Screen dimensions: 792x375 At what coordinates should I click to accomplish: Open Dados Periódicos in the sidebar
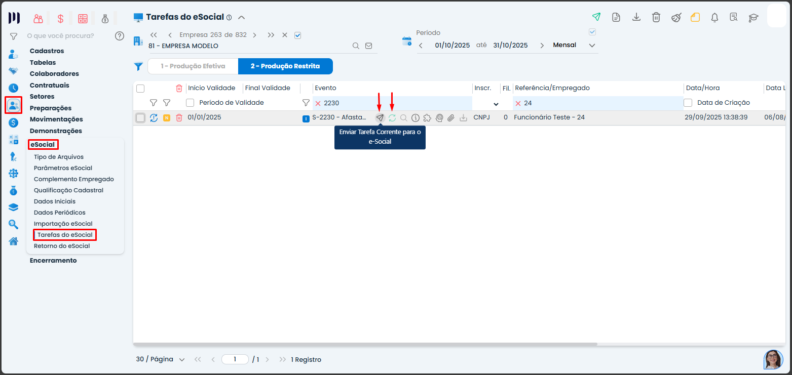pyautogui.click(x=60, y=213)
